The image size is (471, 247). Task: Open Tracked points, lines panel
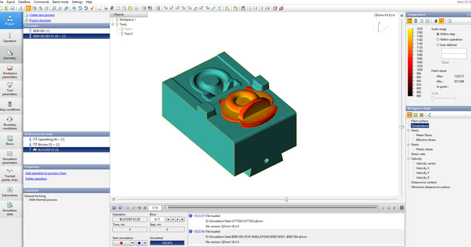10,175
